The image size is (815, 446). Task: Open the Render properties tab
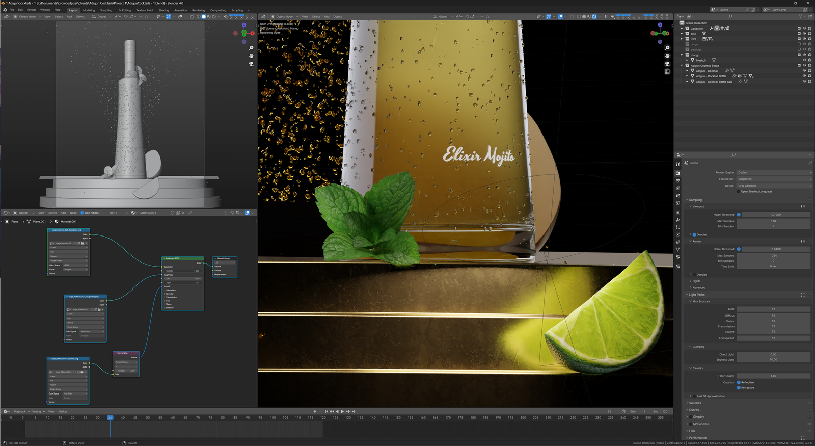[678, 173]
